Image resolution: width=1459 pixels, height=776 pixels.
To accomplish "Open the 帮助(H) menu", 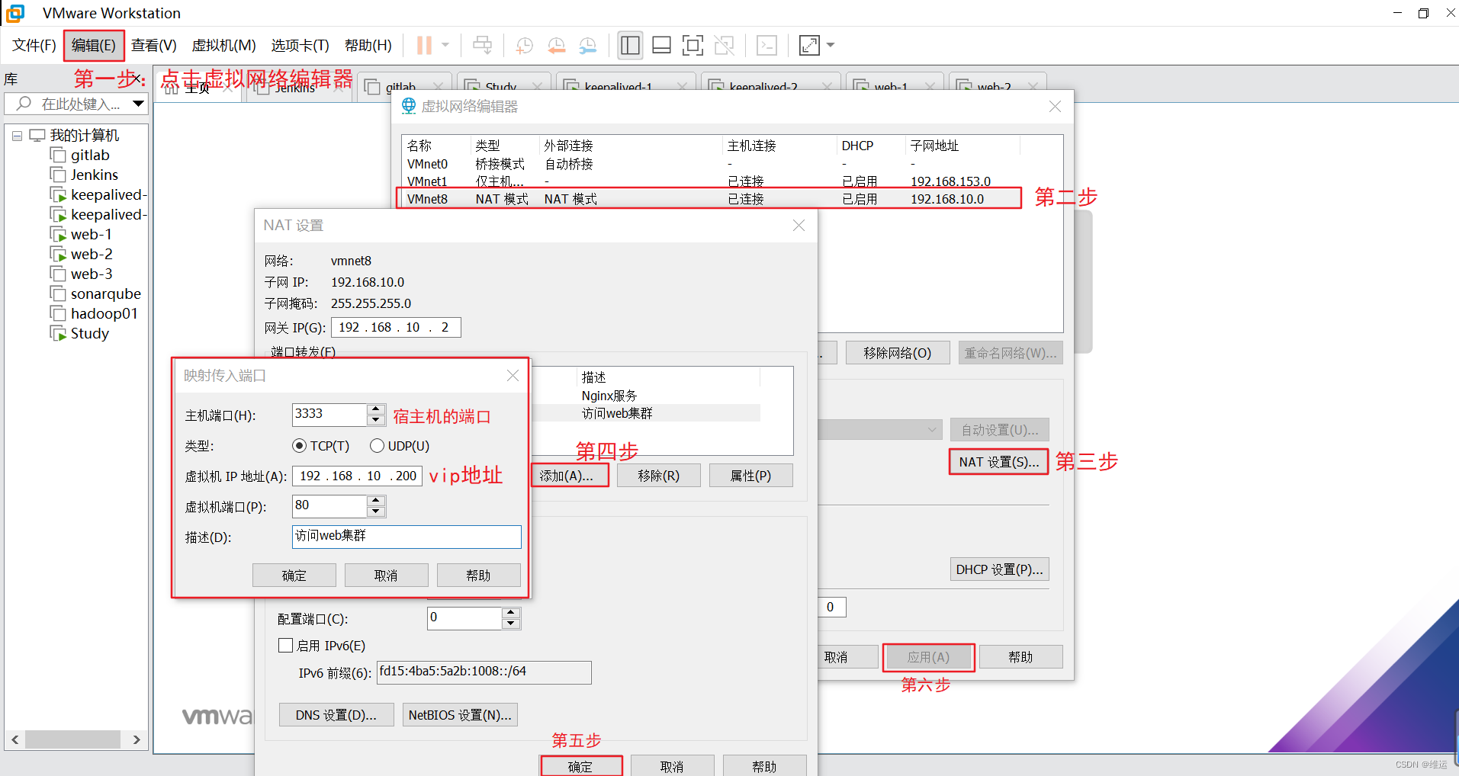I will [368, 46].
